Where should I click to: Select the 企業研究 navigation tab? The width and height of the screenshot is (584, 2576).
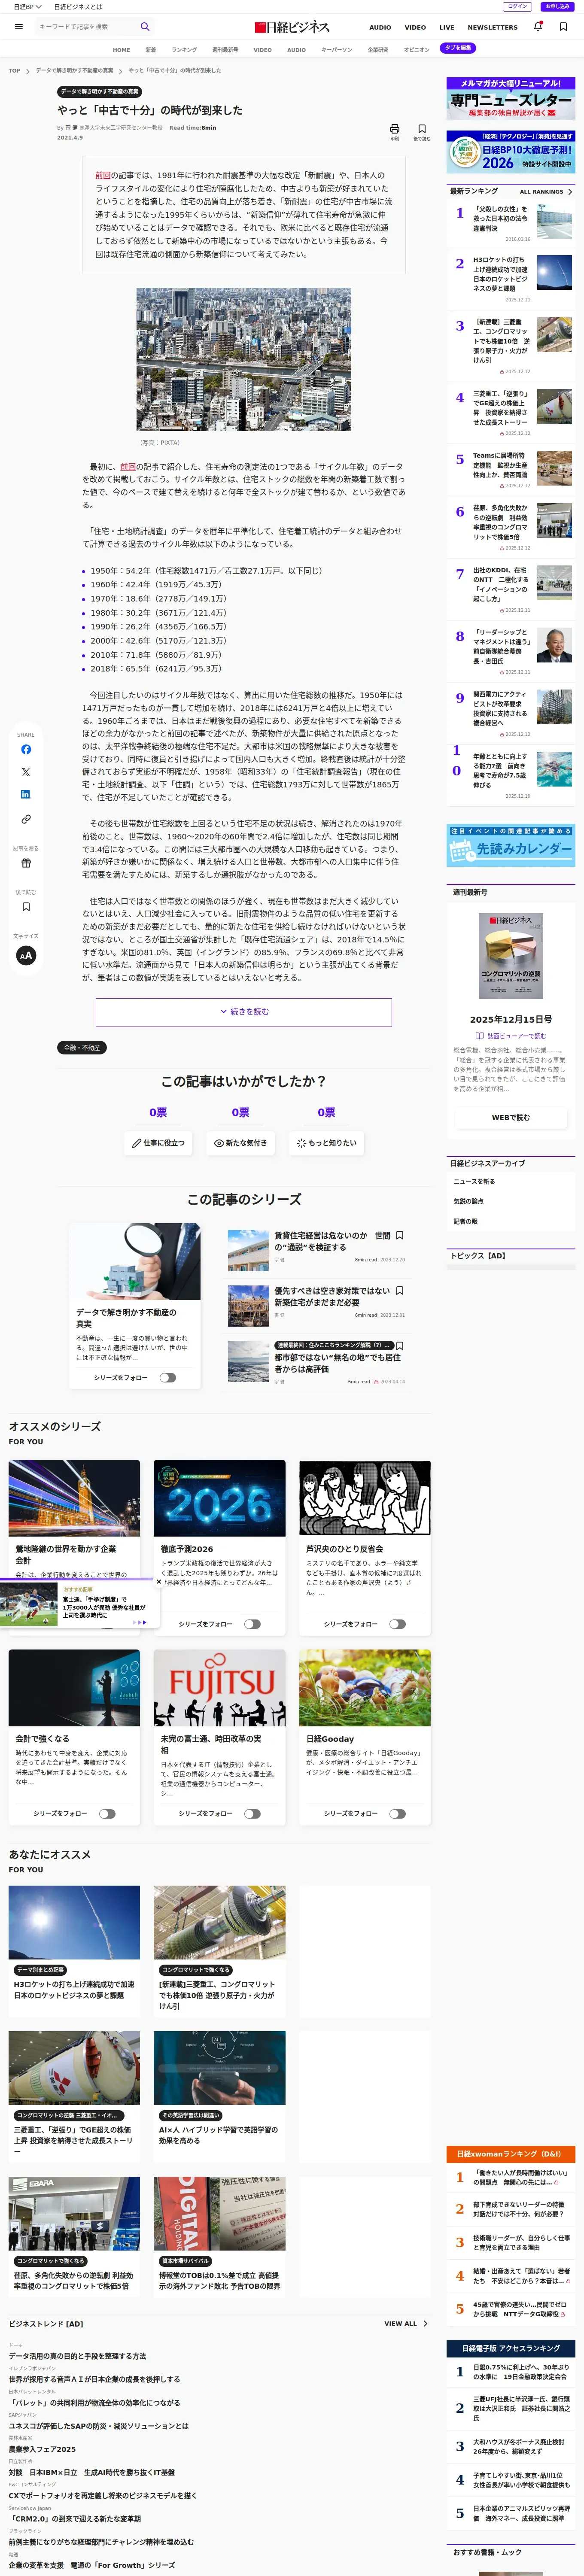pos(378,50)
